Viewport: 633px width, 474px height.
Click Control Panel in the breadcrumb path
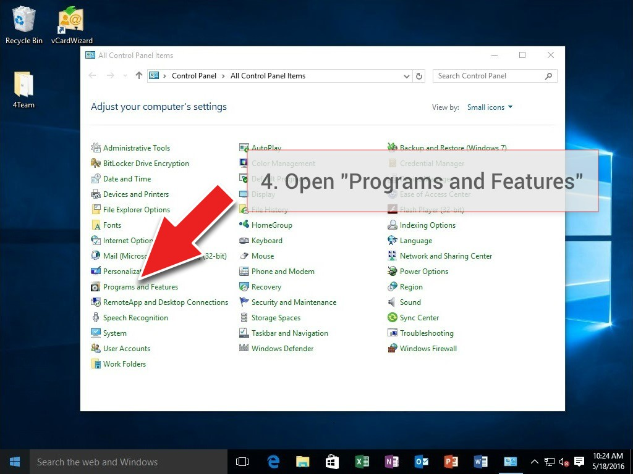tap(194, 76)
